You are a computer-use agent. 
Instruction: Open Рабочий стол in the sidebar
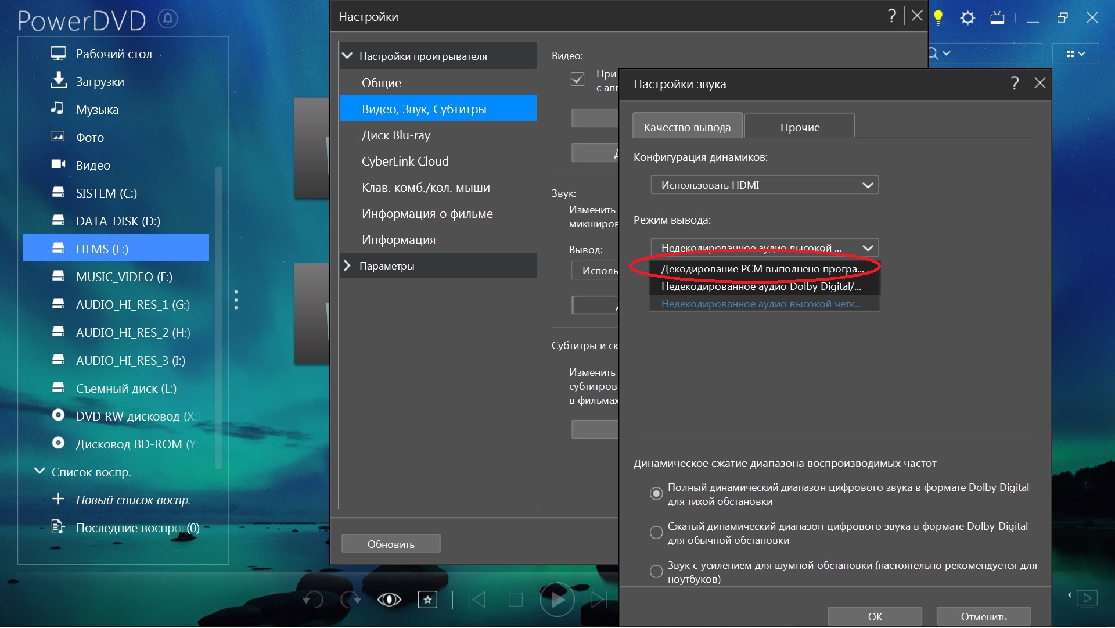(114, 54)
